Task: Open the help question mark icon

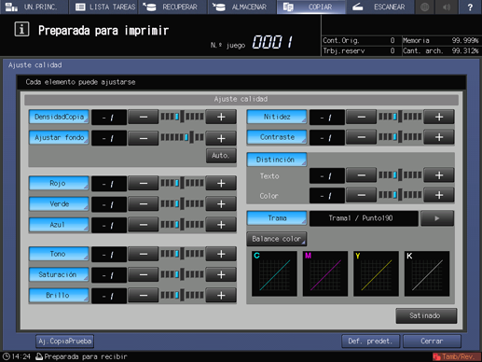Action: pyautogui.click(x=470, y=7)
